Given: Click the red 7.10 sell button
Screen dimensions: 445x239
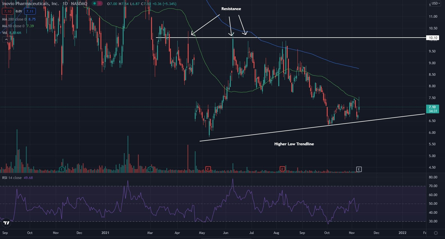Looking at the screenshot, I should click(x=8, y=12).
